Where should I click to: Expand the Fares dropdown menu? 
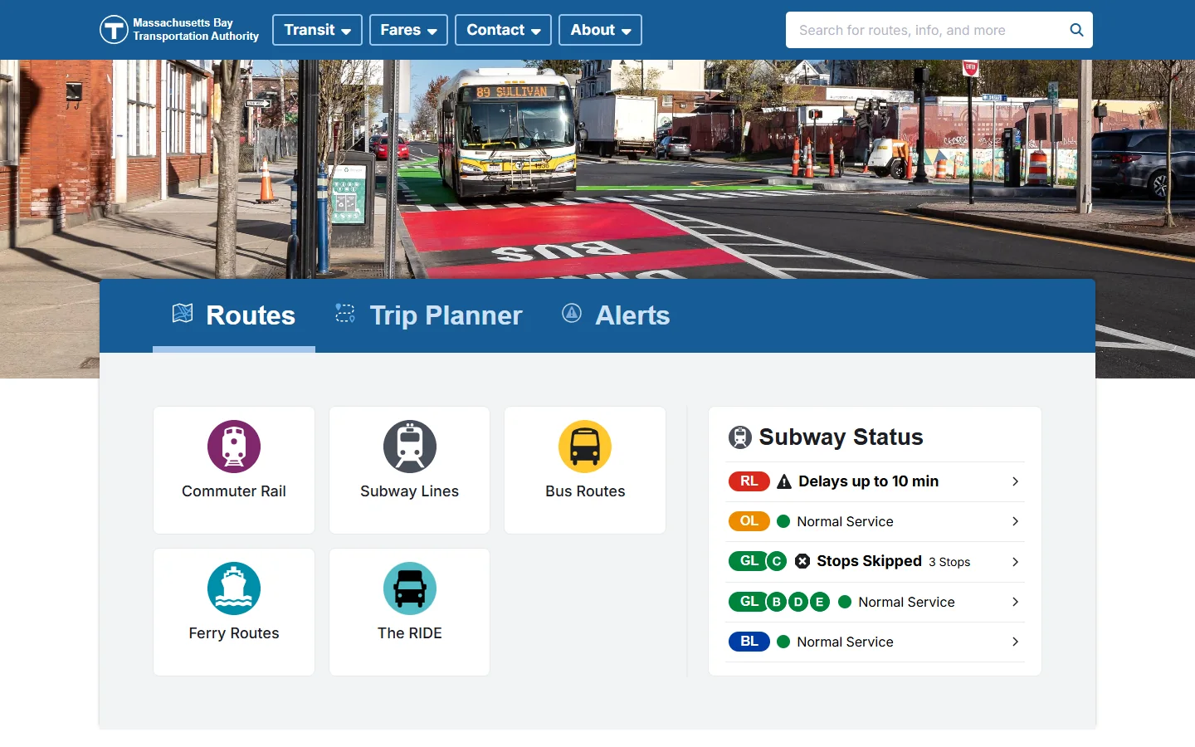(408, 30)
